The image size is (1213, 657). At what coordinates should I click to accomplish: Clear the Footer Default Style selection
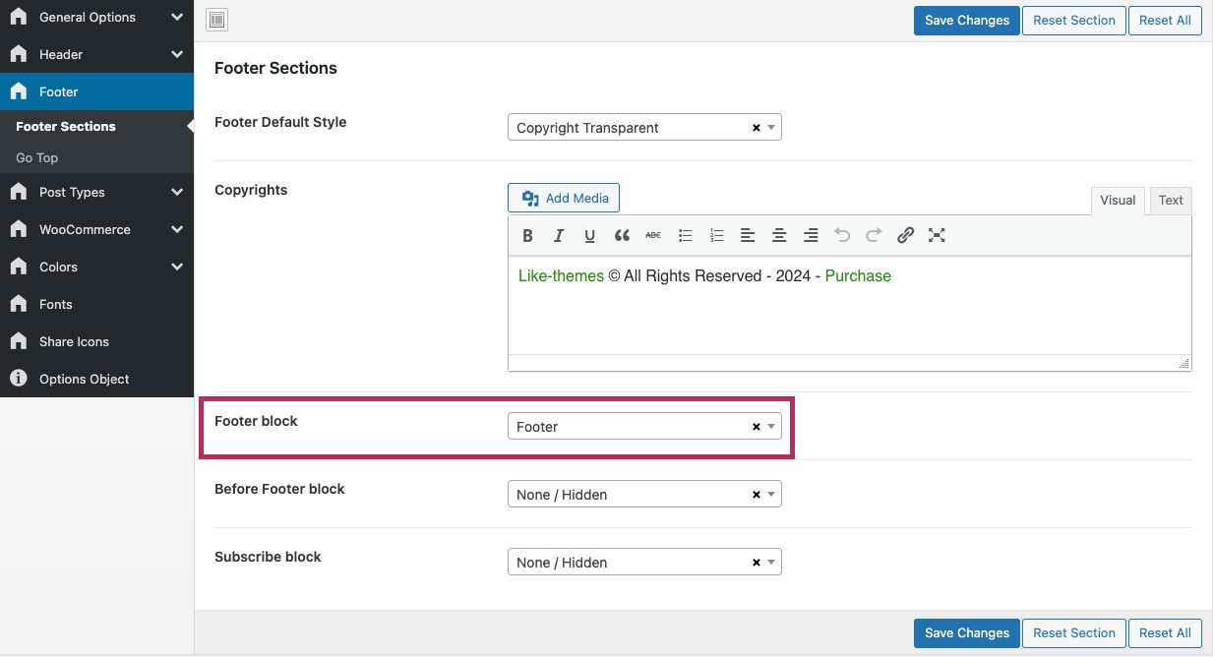coord(756,128)
